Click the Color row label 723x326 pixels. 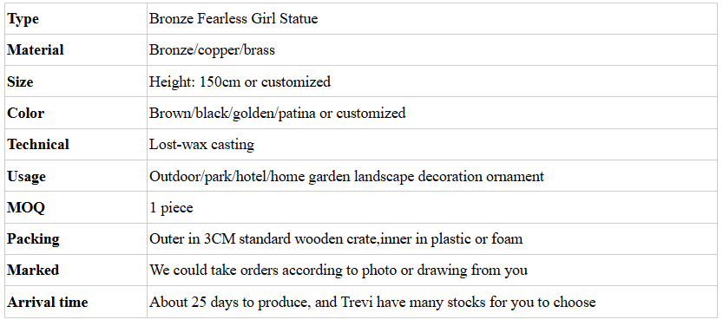pos(26,114)
